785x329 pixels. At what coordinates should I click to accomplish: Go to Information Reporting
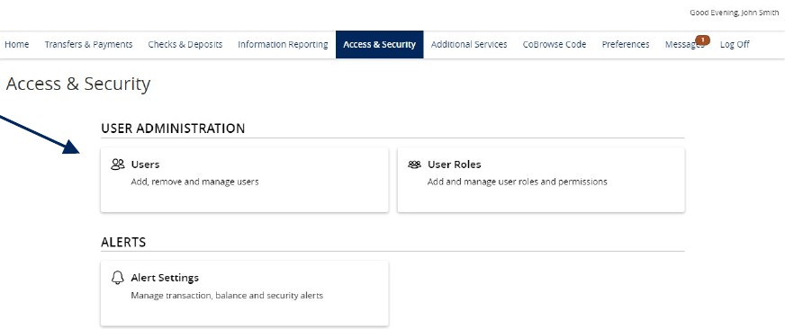(283, 45)
